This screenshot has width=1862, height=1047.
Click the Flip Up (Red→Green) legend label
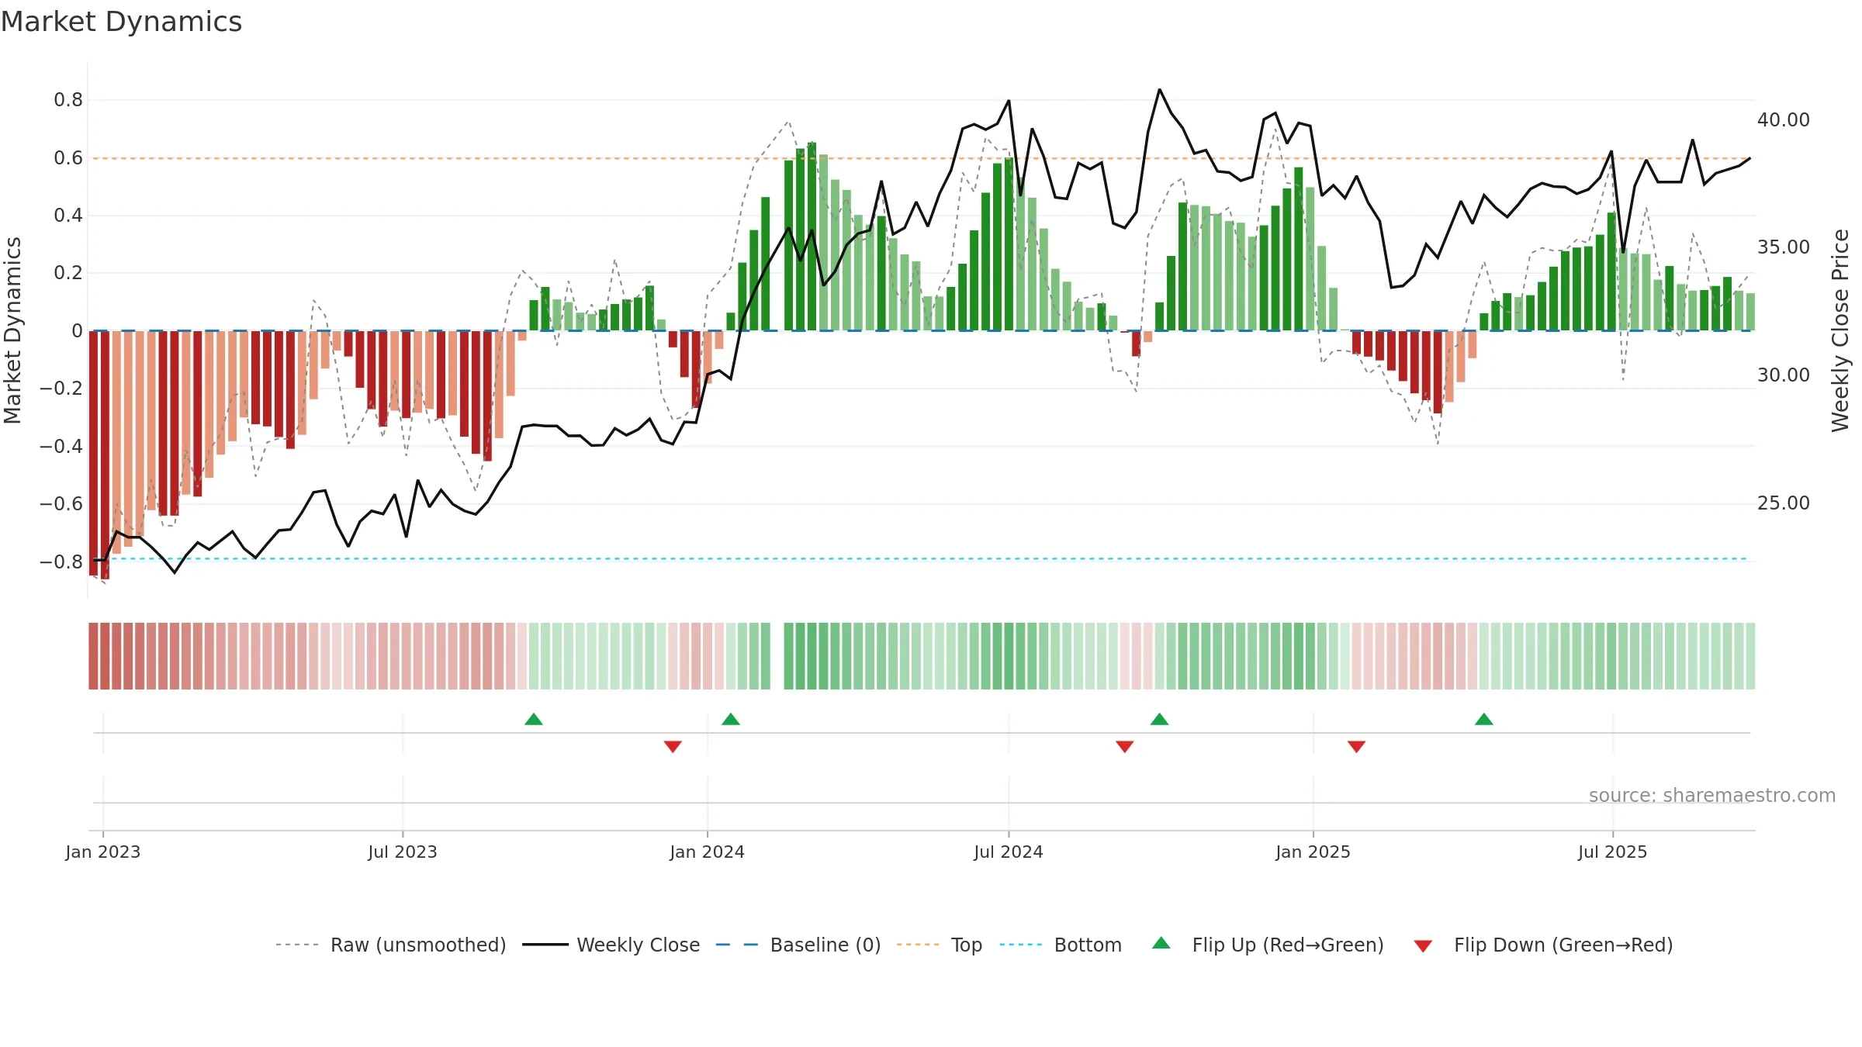(x=1288, y=945)
